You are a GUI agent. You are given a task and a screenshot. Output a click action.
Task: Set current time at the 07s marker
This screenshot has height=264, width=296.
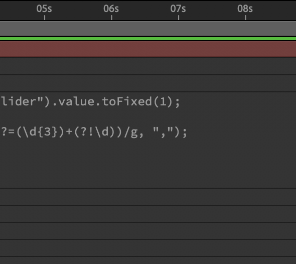178,9
